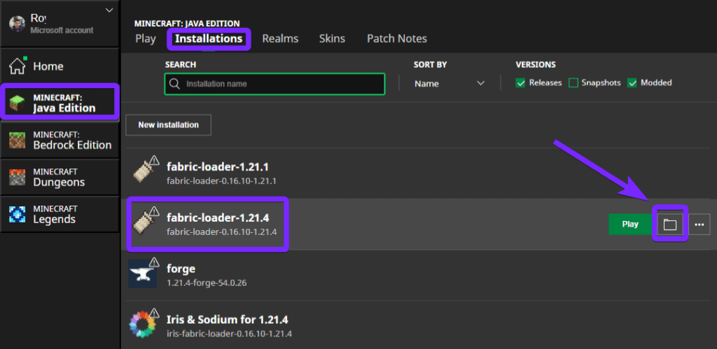Click the search magnifier icon
Screen dimensions: 717x349
(174, 84)
